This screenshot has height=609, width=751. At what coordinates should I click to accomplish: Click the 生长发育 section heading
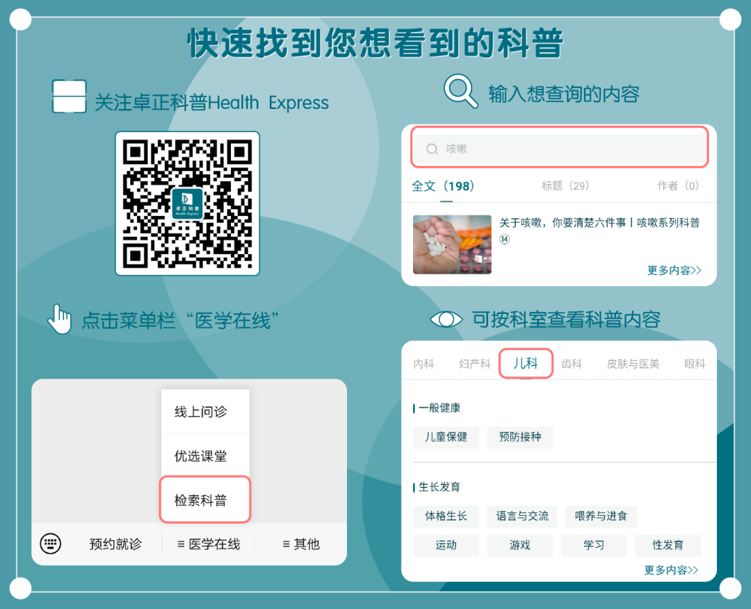(x=439, y=487)
